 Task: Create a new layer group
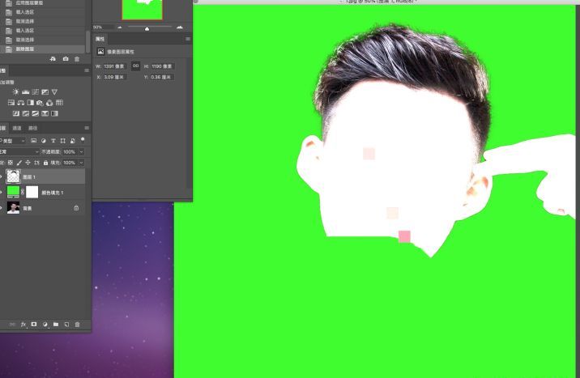56,324
